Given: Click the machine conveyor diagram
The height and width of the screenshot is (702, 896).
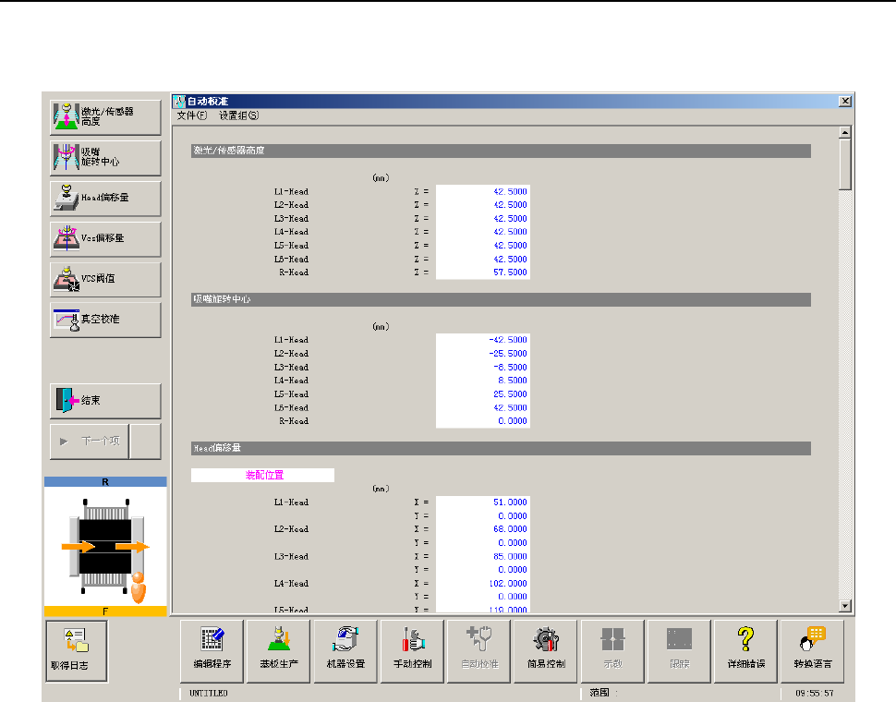Looking at the screenshot, I should [105, 547].
